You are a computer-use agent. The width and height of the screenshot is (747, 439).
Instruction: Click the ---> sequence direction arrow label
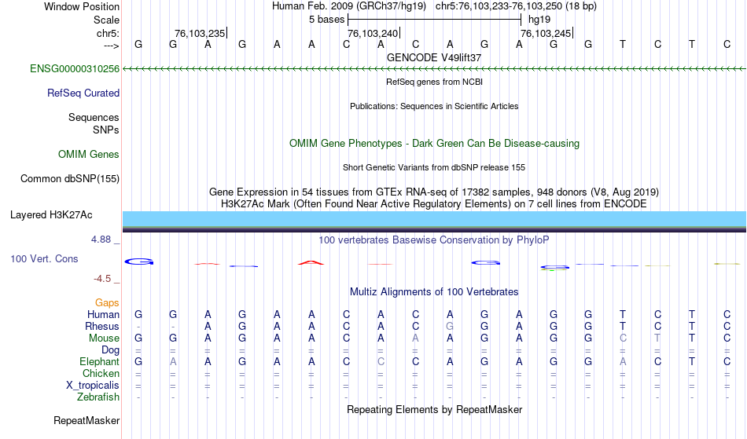112,46
